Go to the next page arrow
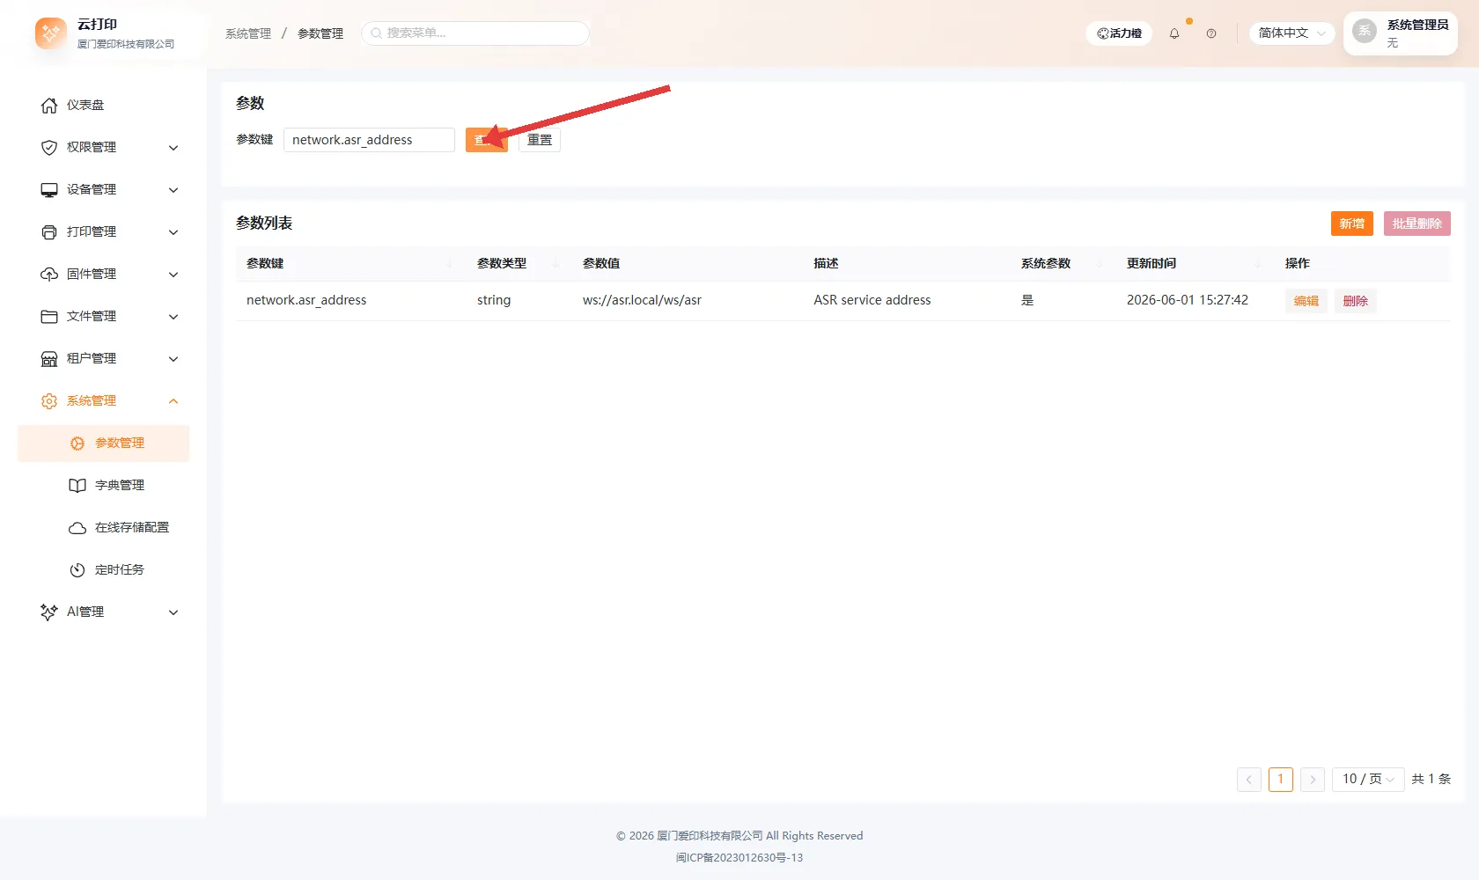 [x=1313, y=780]
